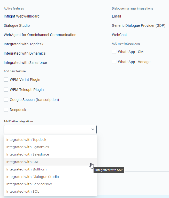This screenshot has height=198, width=169.
Task: Select Integrated with Bullhorn option
Action: 50,169
